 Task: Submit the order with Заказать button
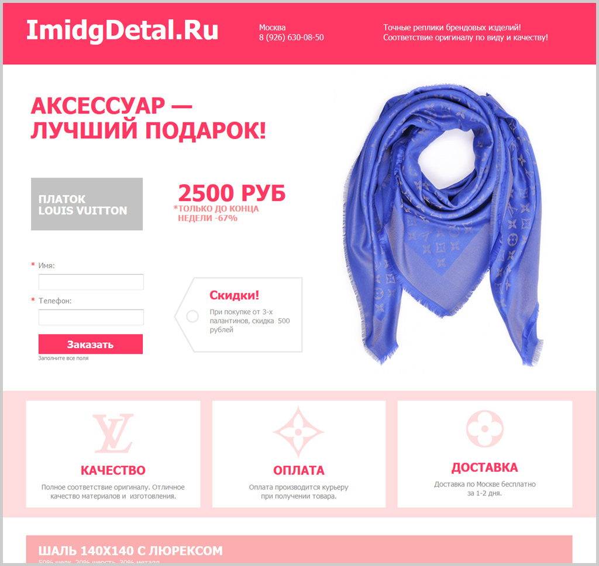click(x=91, y=344)
